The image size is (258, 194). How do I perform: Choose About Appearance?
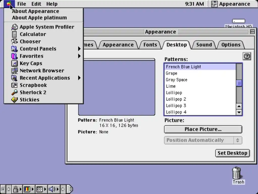44,11
